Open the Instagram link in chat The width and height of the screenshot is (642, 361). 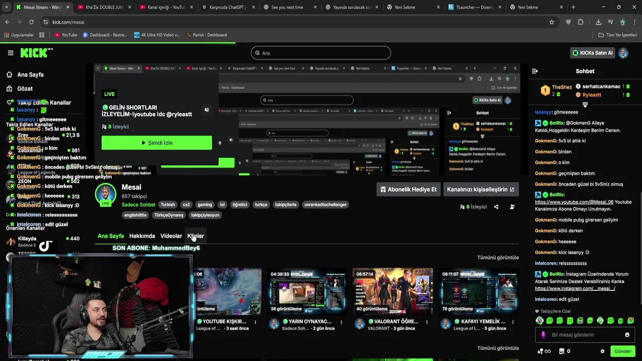(575, 288)
